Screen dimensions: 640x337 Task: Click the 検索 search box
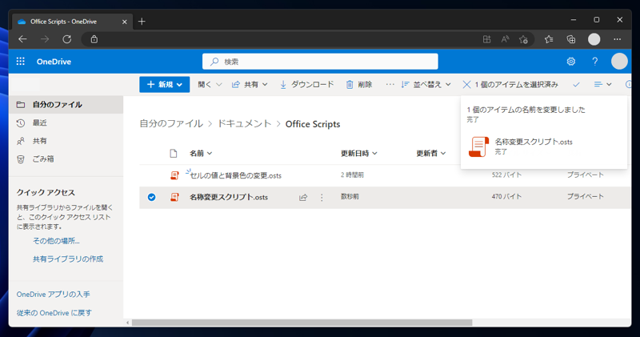(320, 62)
